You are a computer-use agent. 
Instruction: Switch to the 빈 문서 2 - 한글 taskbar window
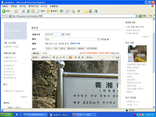[x=84, y=115]
